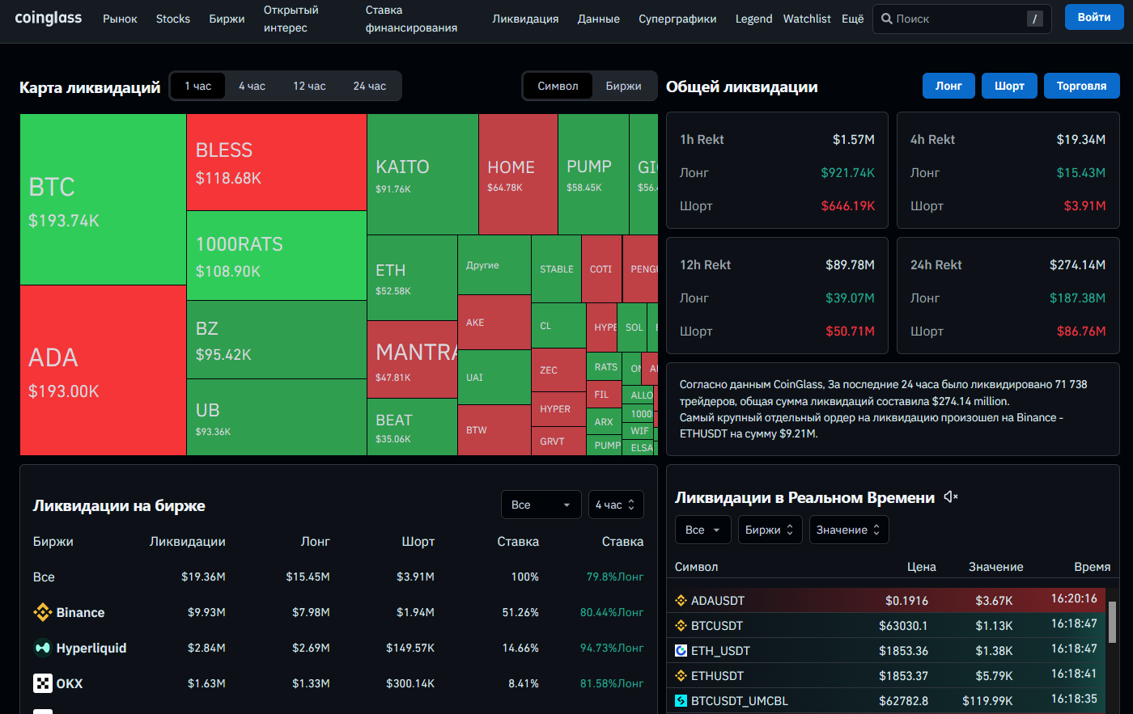This screenshot has width=1133, height=714.
Task: Select the BEAT $35.06K tile
Action: [412, 428]
